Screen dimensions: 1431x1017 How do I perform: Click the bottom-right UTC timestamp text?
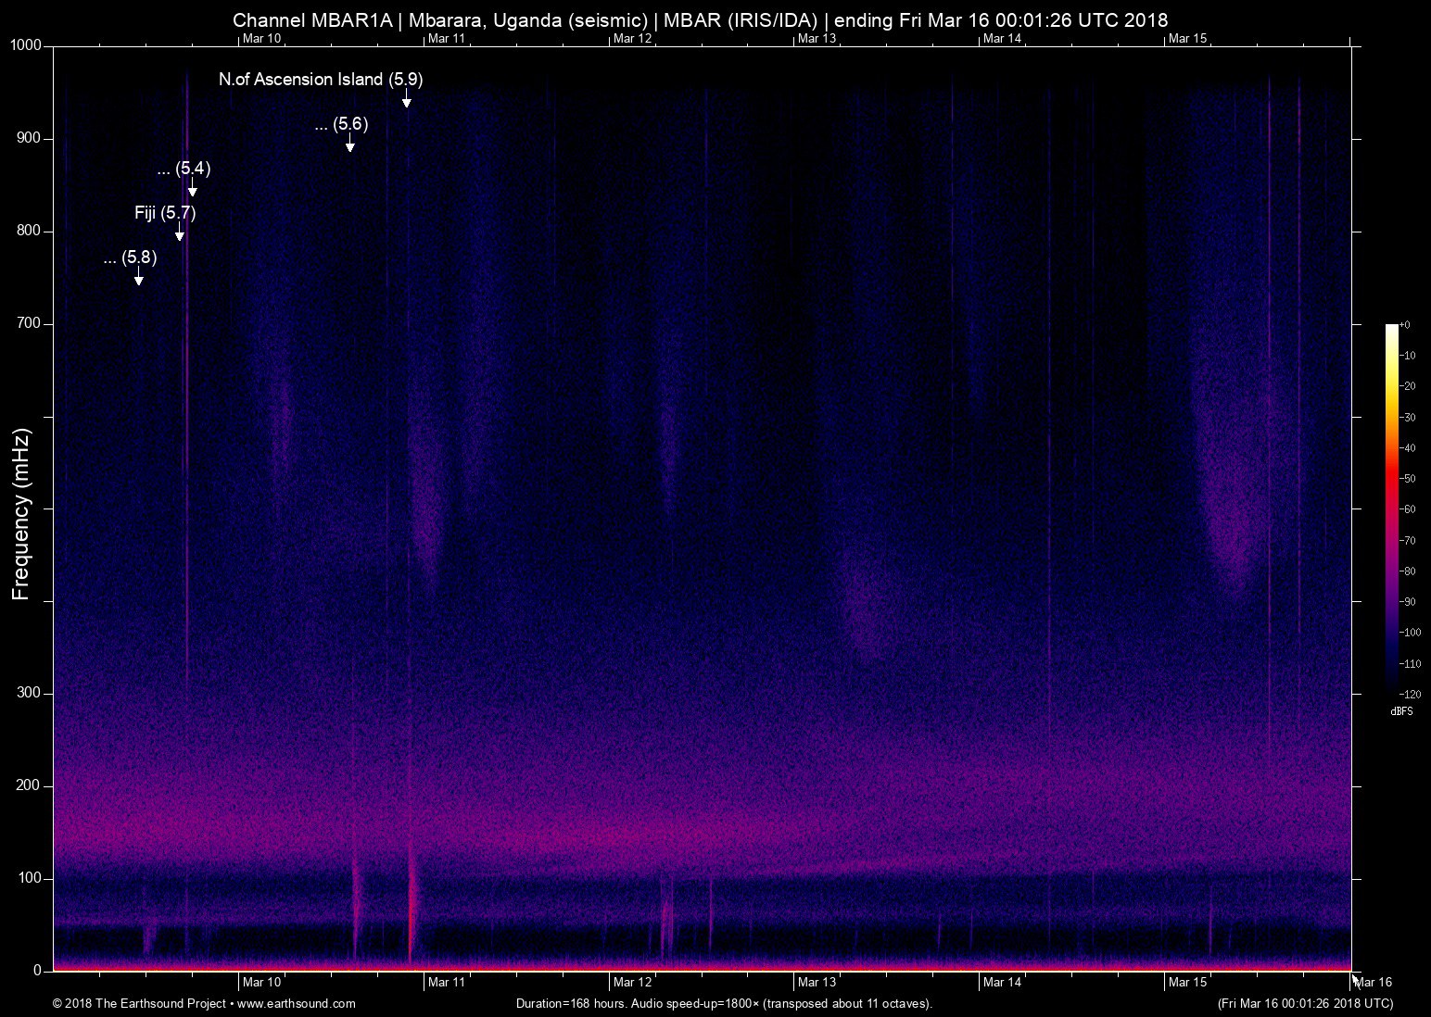[1304, 1003]
